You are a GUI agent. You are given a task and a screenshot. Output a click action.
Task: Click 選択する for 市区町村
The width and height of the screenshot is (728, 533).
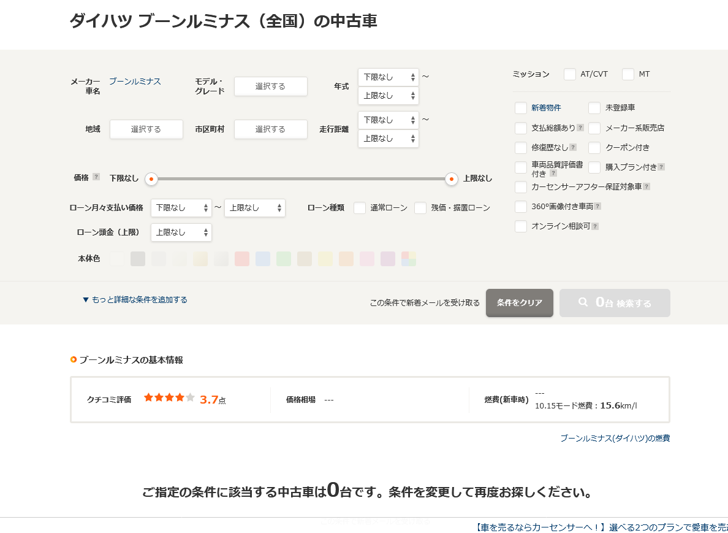[x=271, y=129]
